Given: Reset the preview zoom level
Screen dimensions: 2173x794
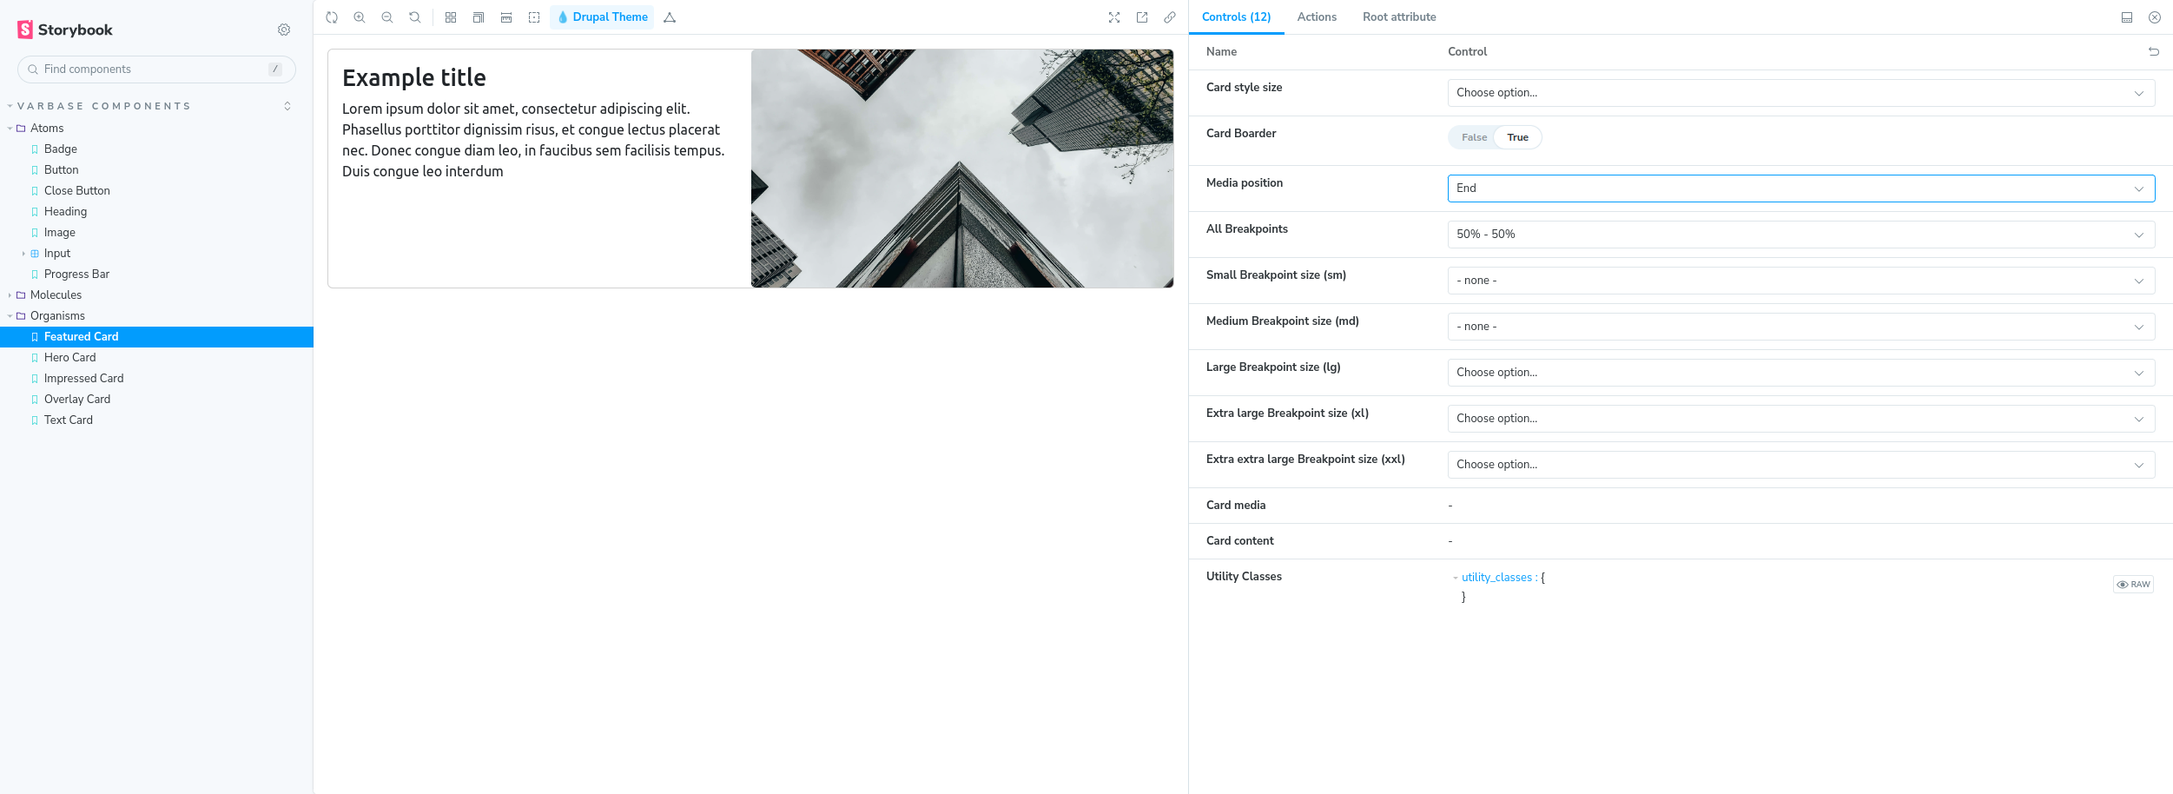Looking at the screenshot, I should [x=415, y=17].
